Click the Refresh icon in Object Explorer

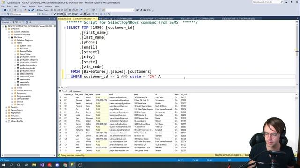[27, 22]
